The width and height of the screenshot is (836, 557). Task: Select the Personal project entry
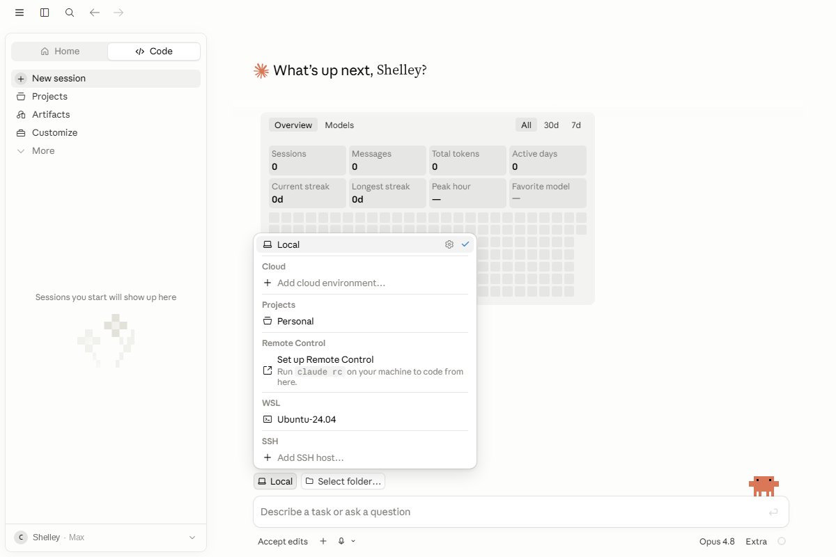(x=365, y=322)
